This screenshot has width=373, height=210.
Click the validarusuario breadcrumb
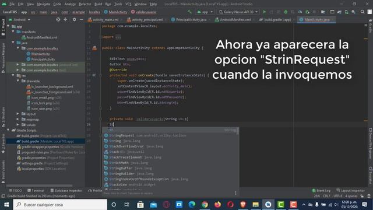coord(144,12)
